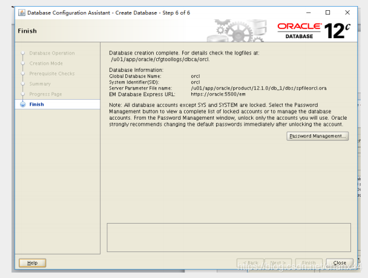Viewport: 368px width, 278px height.
Task: Click the empty message box at bottom
Action: pyautogui.click(x=229, y=238)
